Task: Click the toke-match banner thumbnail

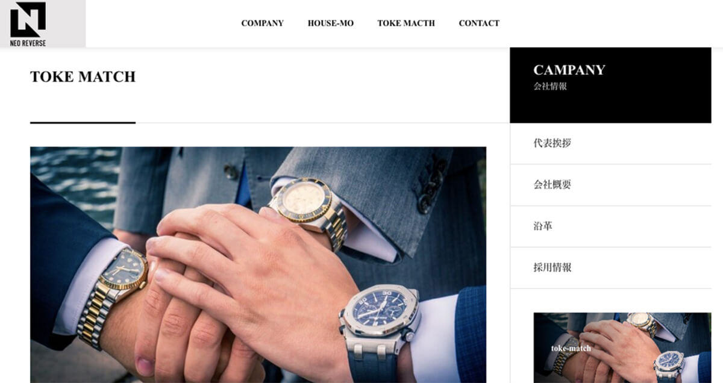Action: 622,347
